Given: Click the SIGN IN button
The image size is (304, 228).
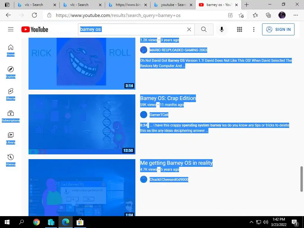Looking at the screenshot, I should tap(278, 29).
